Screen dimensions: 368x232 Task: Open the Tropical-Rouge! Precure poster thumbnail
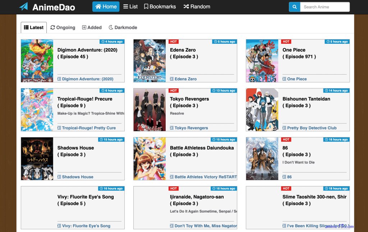(x=37, y=110)
